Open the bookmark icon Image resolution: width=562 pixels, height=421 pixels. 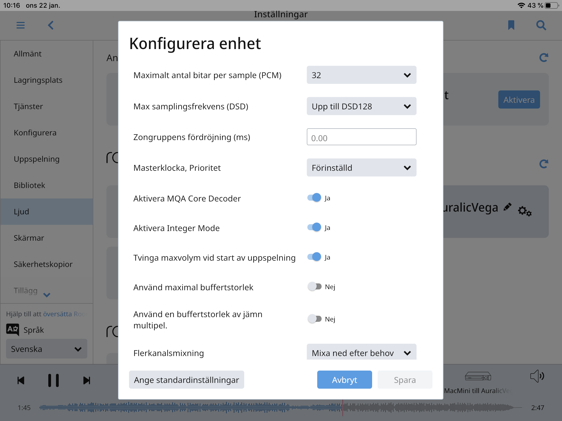pos(511,25)
